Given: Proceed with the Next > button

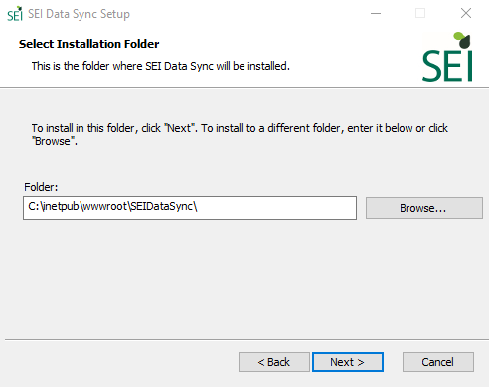Looking at the screenshot, I should coord(348,362).
